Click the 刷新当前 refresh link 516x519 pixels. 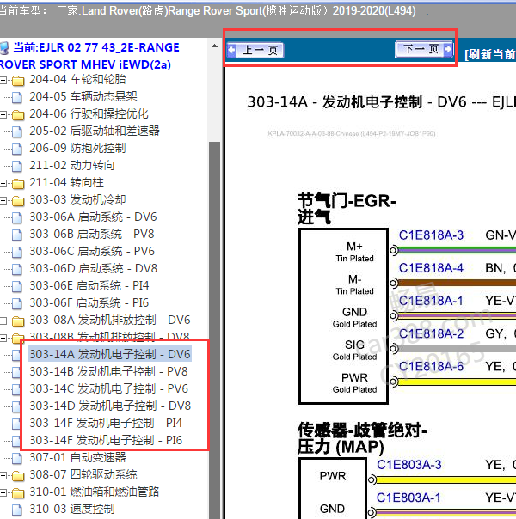tap(490, 54)
